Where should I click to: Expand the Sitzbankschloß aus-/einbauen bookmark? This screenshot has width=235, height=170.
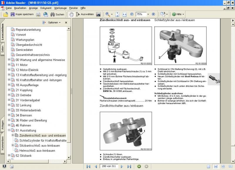13,145
